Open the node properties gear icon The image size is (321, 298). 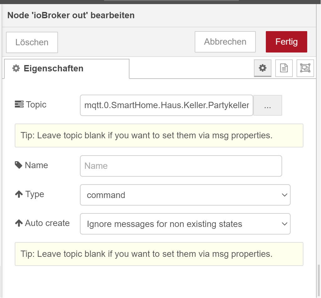coord(262,68)
